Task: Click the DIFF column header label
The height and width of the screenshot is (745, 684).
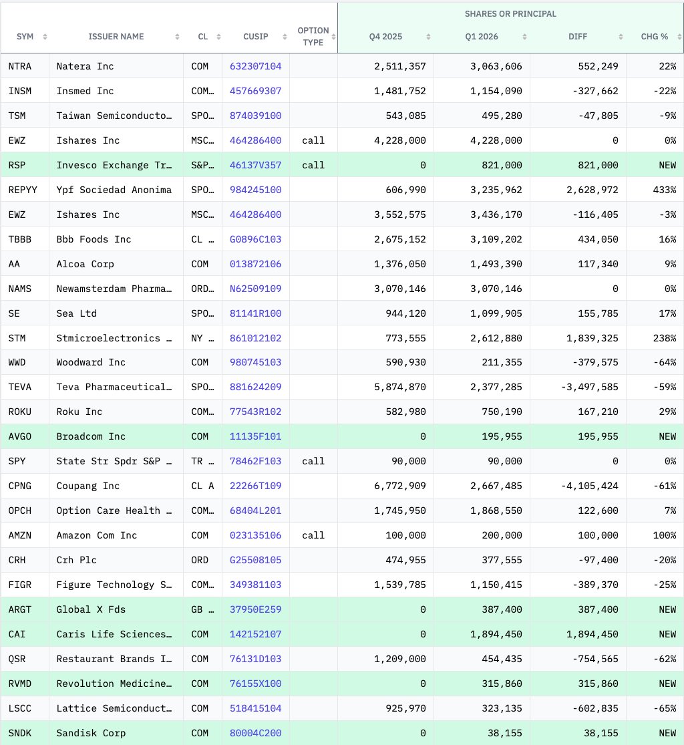Action: 578,37
